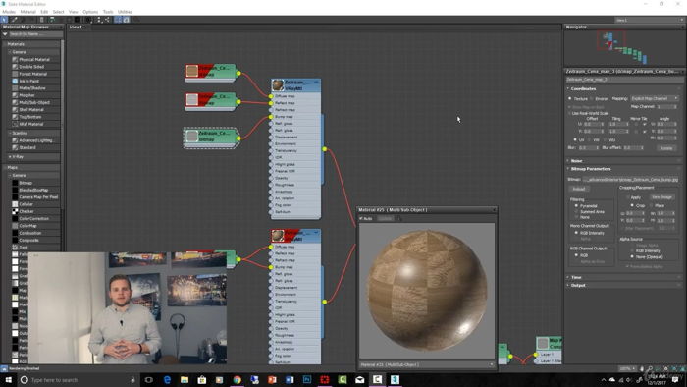
Task: Open the Tools menu
Action: (108, 12)
